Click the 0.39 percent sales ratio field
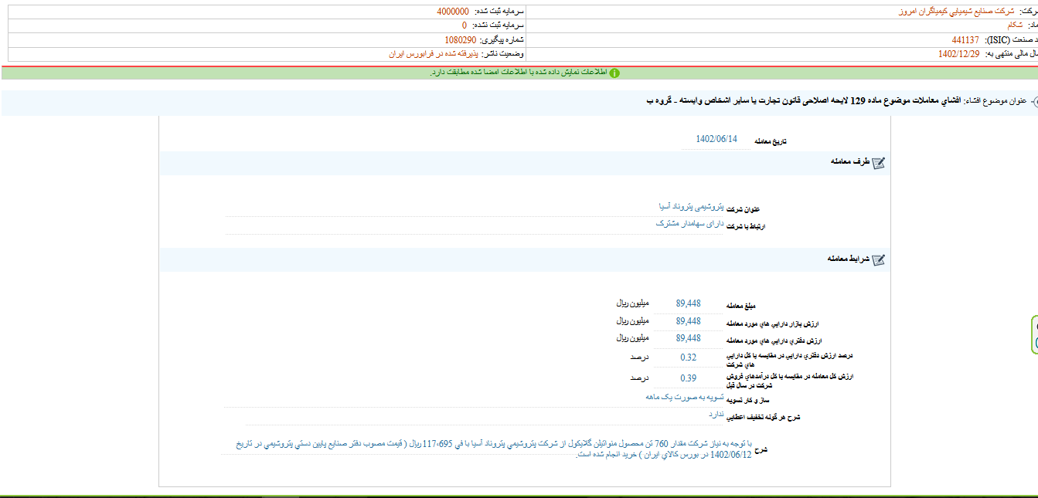 688,378
